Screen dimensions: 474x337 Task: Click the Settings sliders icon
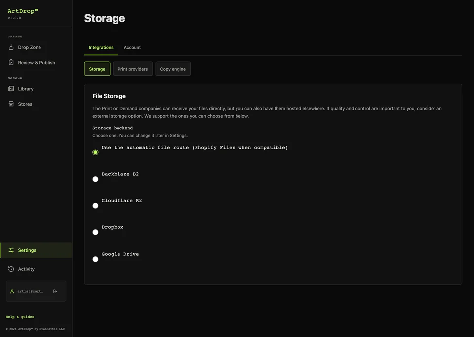point(11,250)
